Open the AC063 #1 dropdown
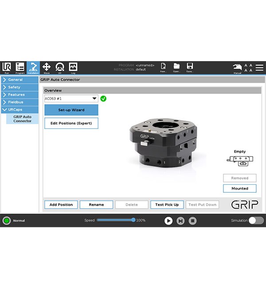This screenshot has width=266, height=288. click(x=71, y=99)
